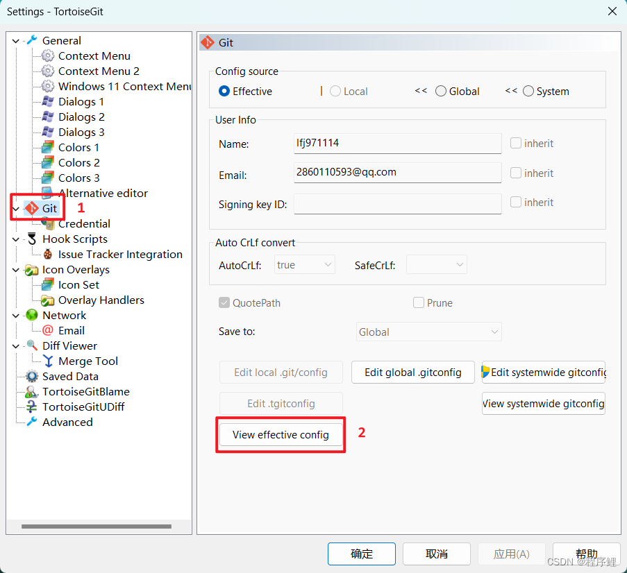Click the Colors 1 palette icon
This screenshot has width=627, height=573.
[x=48, y=147]
